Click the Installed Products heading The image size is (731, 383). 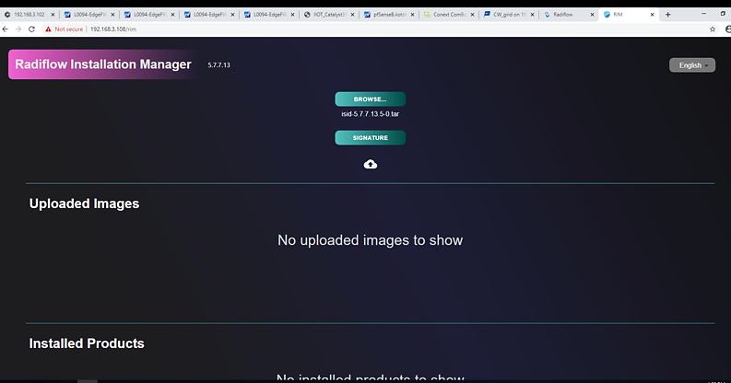(x=87, y=343)
